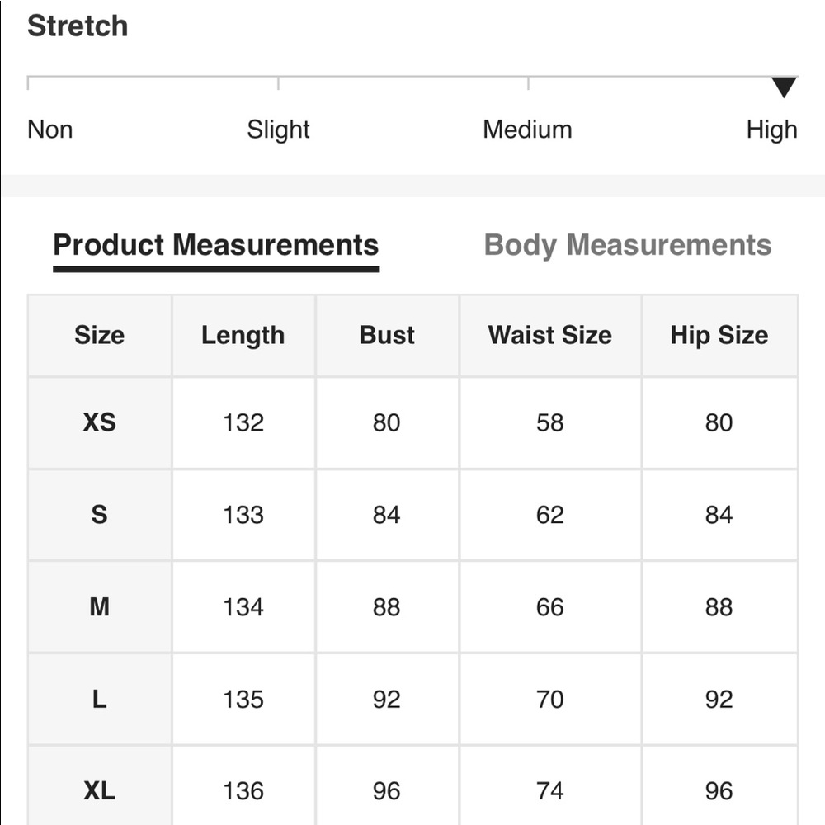The image size is (825, 825).
Task: Click the XL waist size value 74
Action: coord(549,791)
